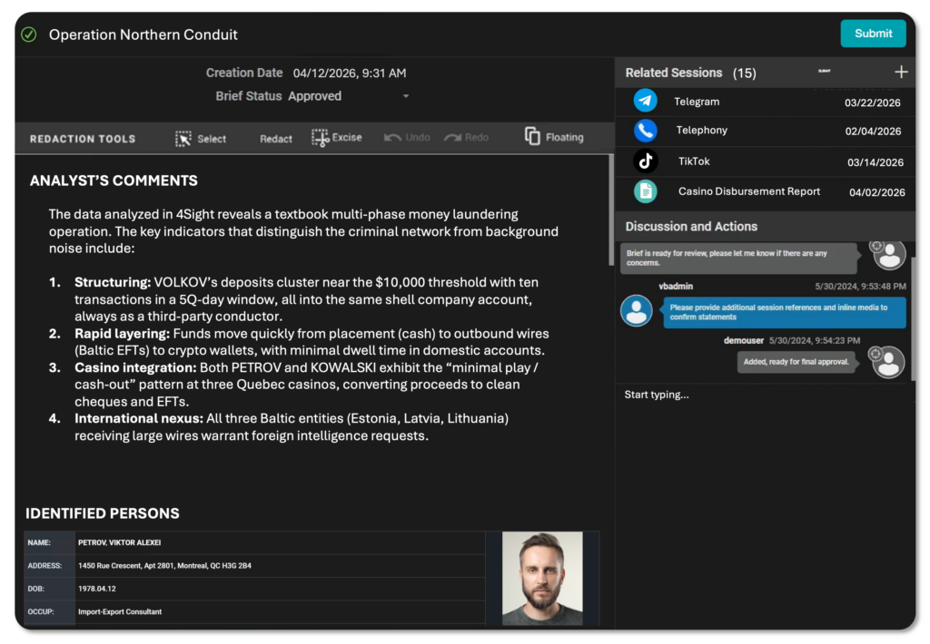Redo the redaction action
Viewport: 930px width, 644px height.
coord(466,138)
